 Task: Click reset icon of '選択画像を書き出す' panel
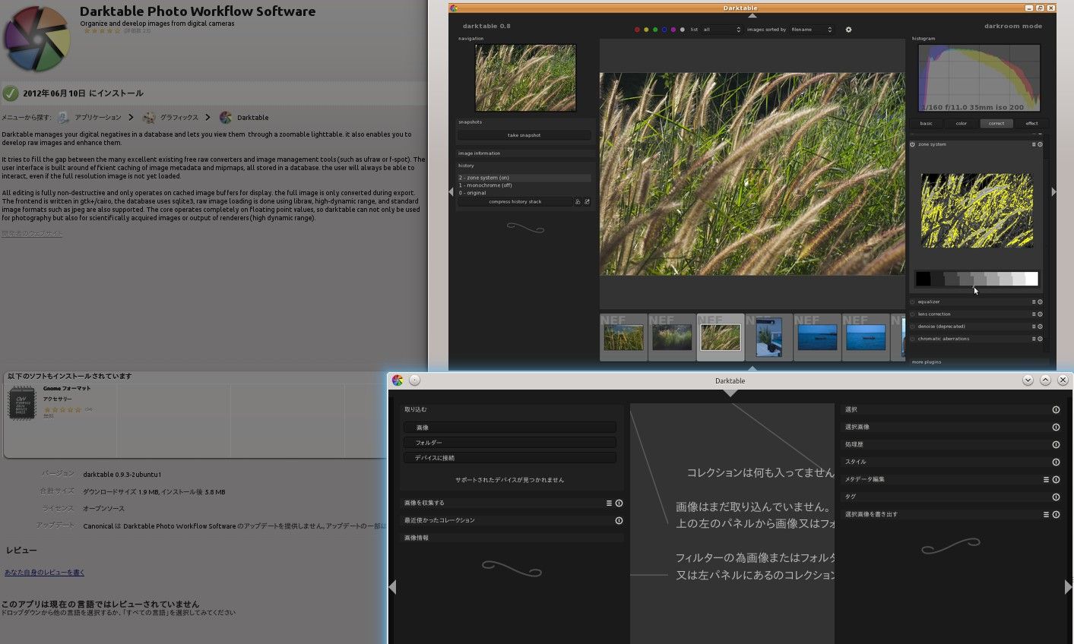(x=1056, y=514)
